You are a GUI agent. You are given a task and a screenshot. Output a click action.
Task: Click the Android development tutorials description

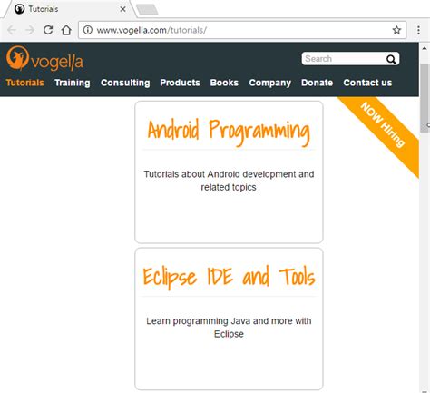click(x=229, y=181)
